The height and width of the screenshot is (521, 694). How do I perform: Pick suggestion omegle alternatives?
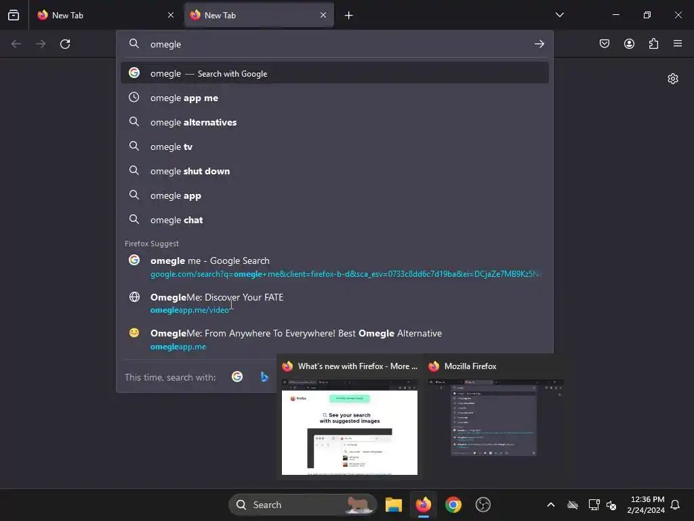pyautogui.click(x=335, y=122)
